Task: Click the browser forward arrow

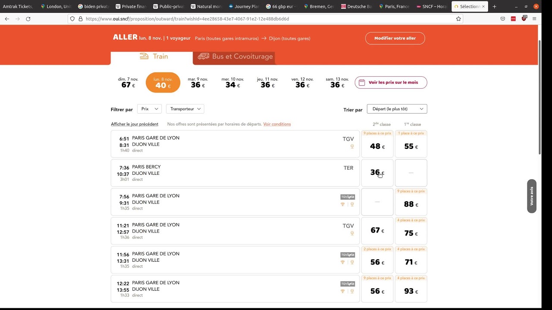Action: tap(17, 19)
